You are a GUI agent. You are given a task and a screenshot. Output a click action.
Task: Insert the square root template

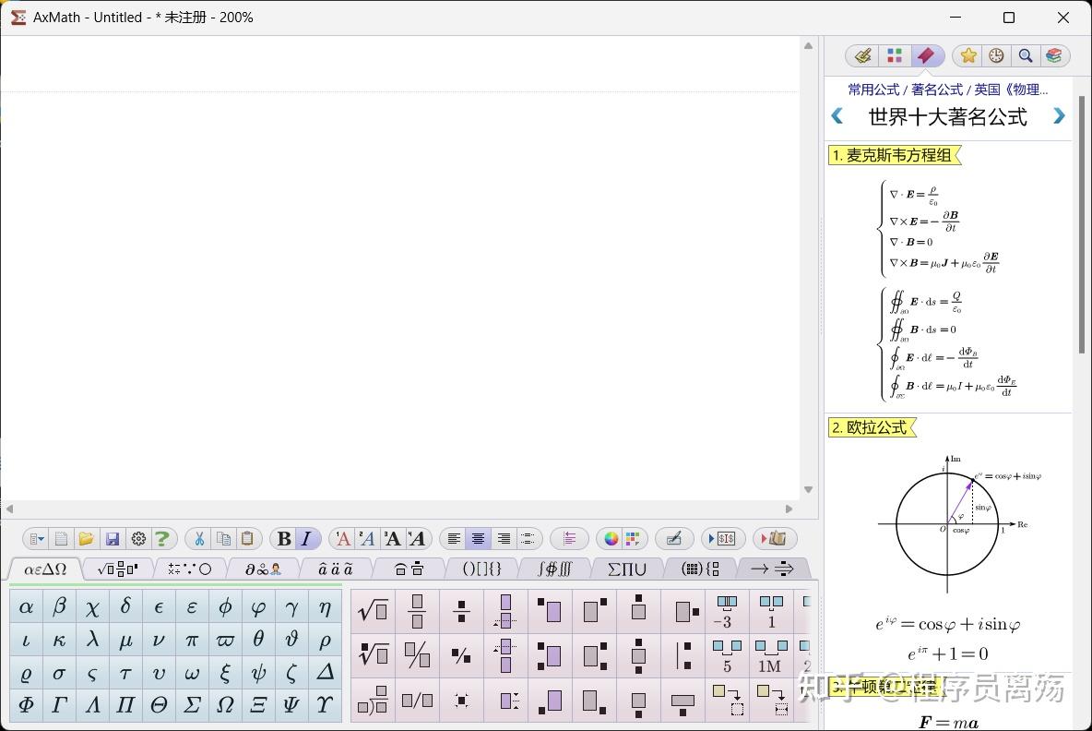click(372, 610)
